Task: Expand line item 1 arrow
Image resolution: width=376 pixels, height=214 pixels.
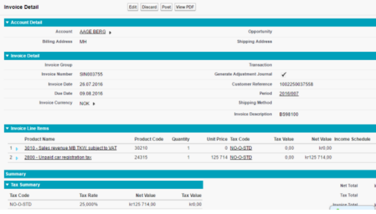Action: coord(17,149)
